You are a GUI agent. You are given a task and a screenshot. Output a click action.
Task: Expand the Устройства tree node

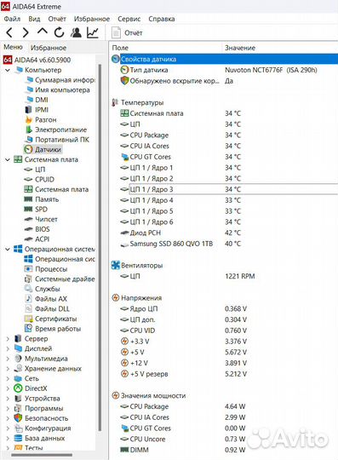[8, 399]
